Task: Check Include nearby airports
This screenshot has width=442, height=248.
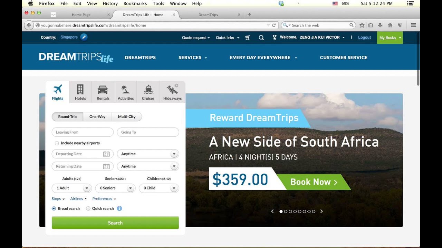Action: 57,143
